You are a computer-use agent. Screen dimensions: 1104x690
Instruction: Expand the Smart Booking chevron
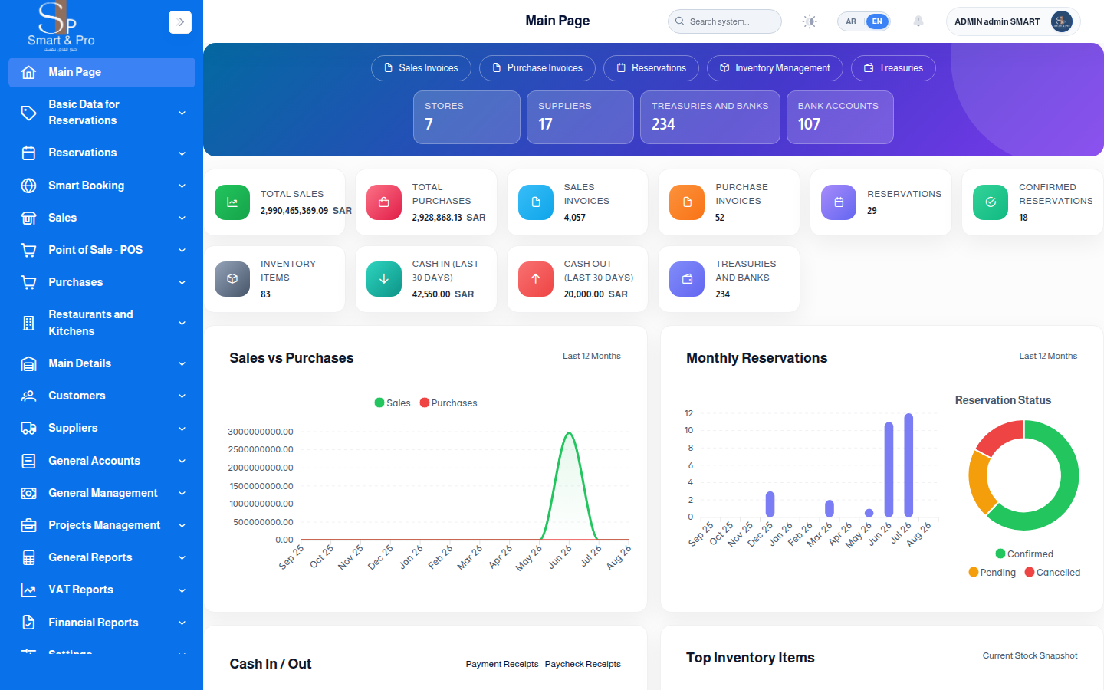tap(182, 186)
